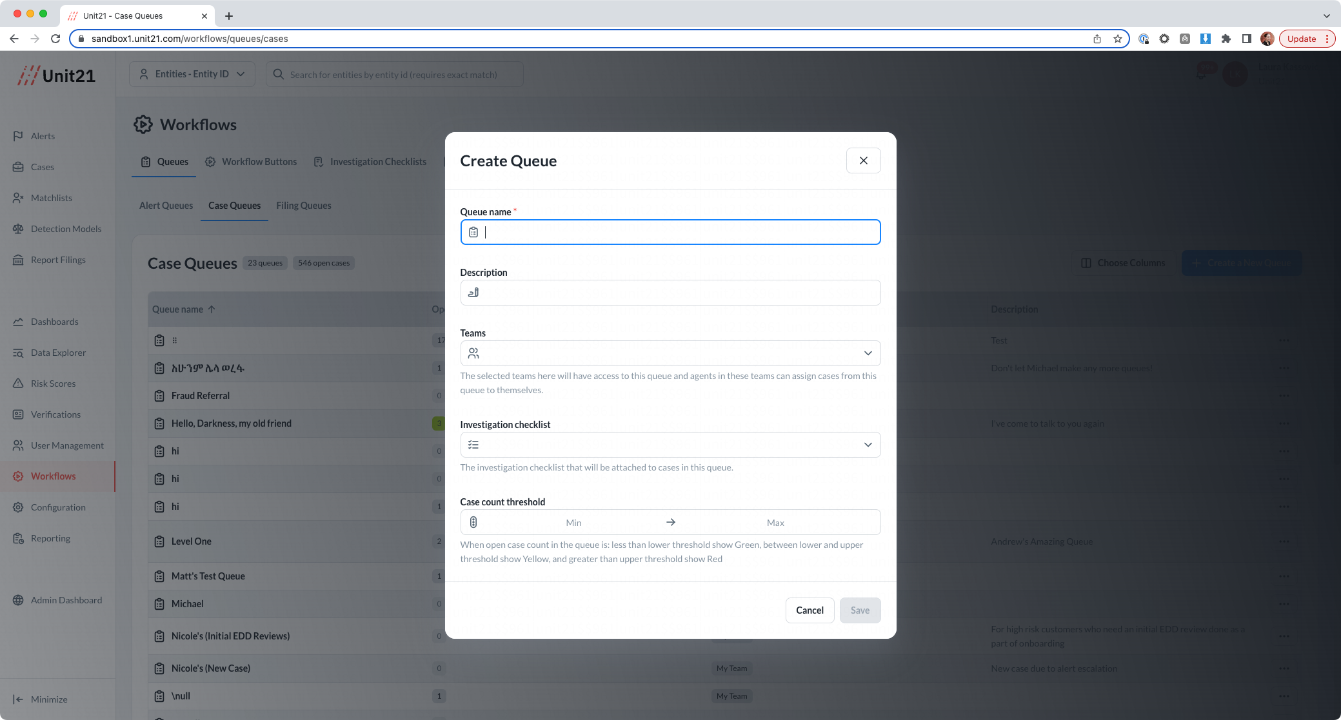This screenshot has height=720, width=1341.
Task: Click the Minimize sidebar arrow icon
Action: (x=18, y=699)
